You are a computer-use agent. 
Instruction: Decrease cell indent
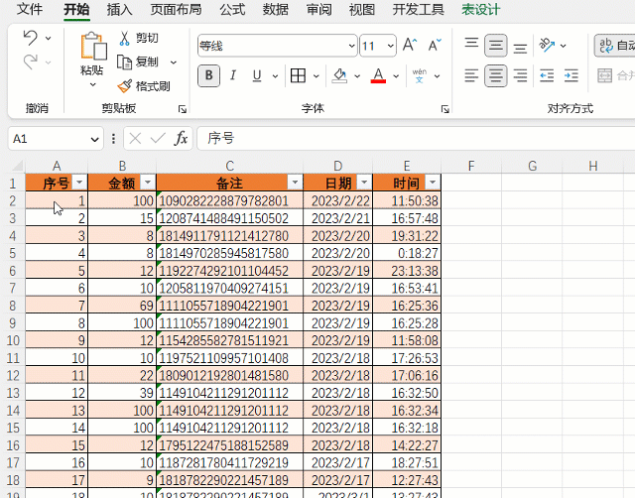pyautogui.click(x=547, y=75)
